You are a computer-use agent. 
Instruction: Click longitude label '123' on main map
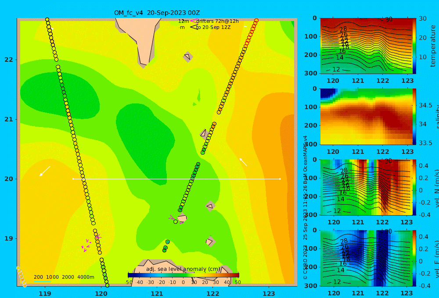269,294
